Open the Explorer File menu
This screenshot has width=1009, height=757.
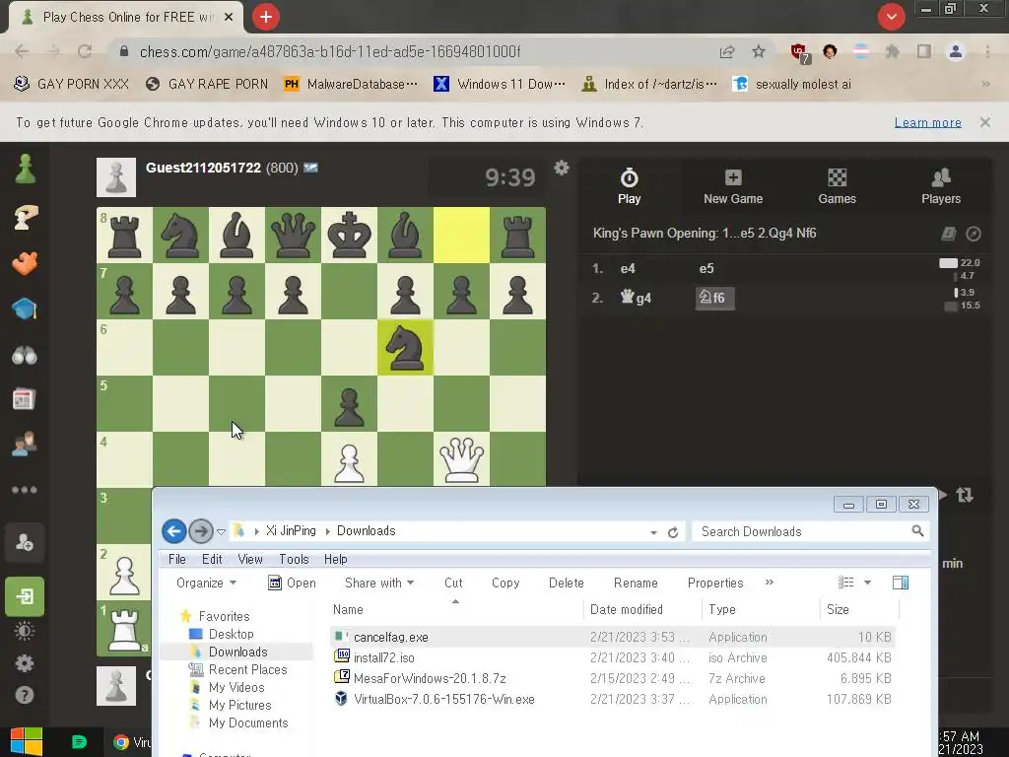click(177, 559)
